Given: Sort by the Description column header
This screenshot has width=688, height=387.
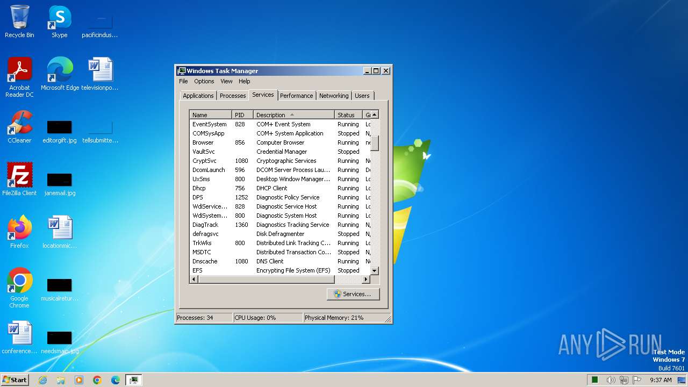Looking at the screenshot, I should tap(294, 114).
